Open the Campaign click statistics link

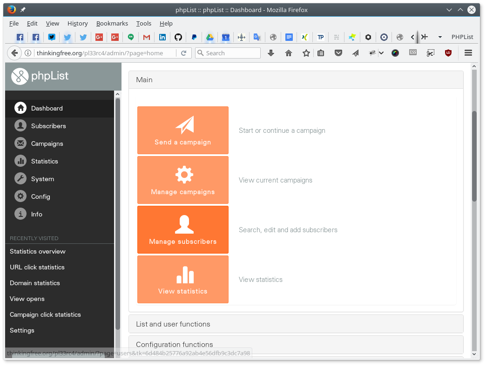(x=45, y=314)
